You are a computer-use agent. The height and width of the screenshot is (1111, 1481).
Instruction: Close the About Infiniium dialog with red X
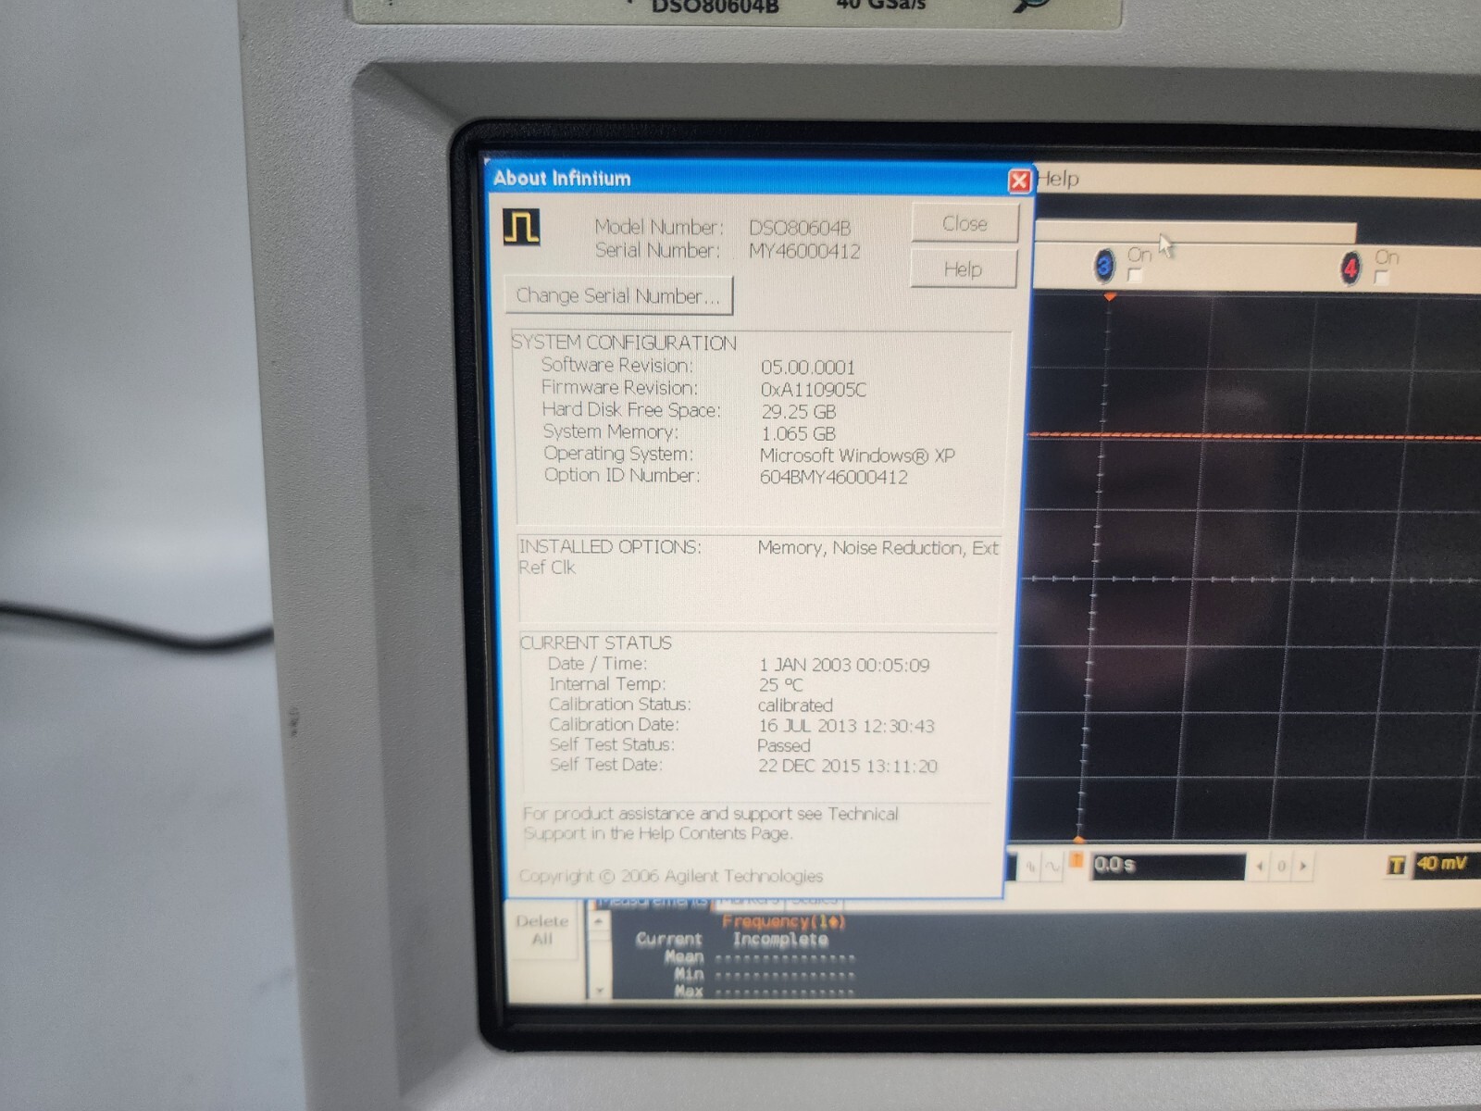click(x=1019, y=181)
